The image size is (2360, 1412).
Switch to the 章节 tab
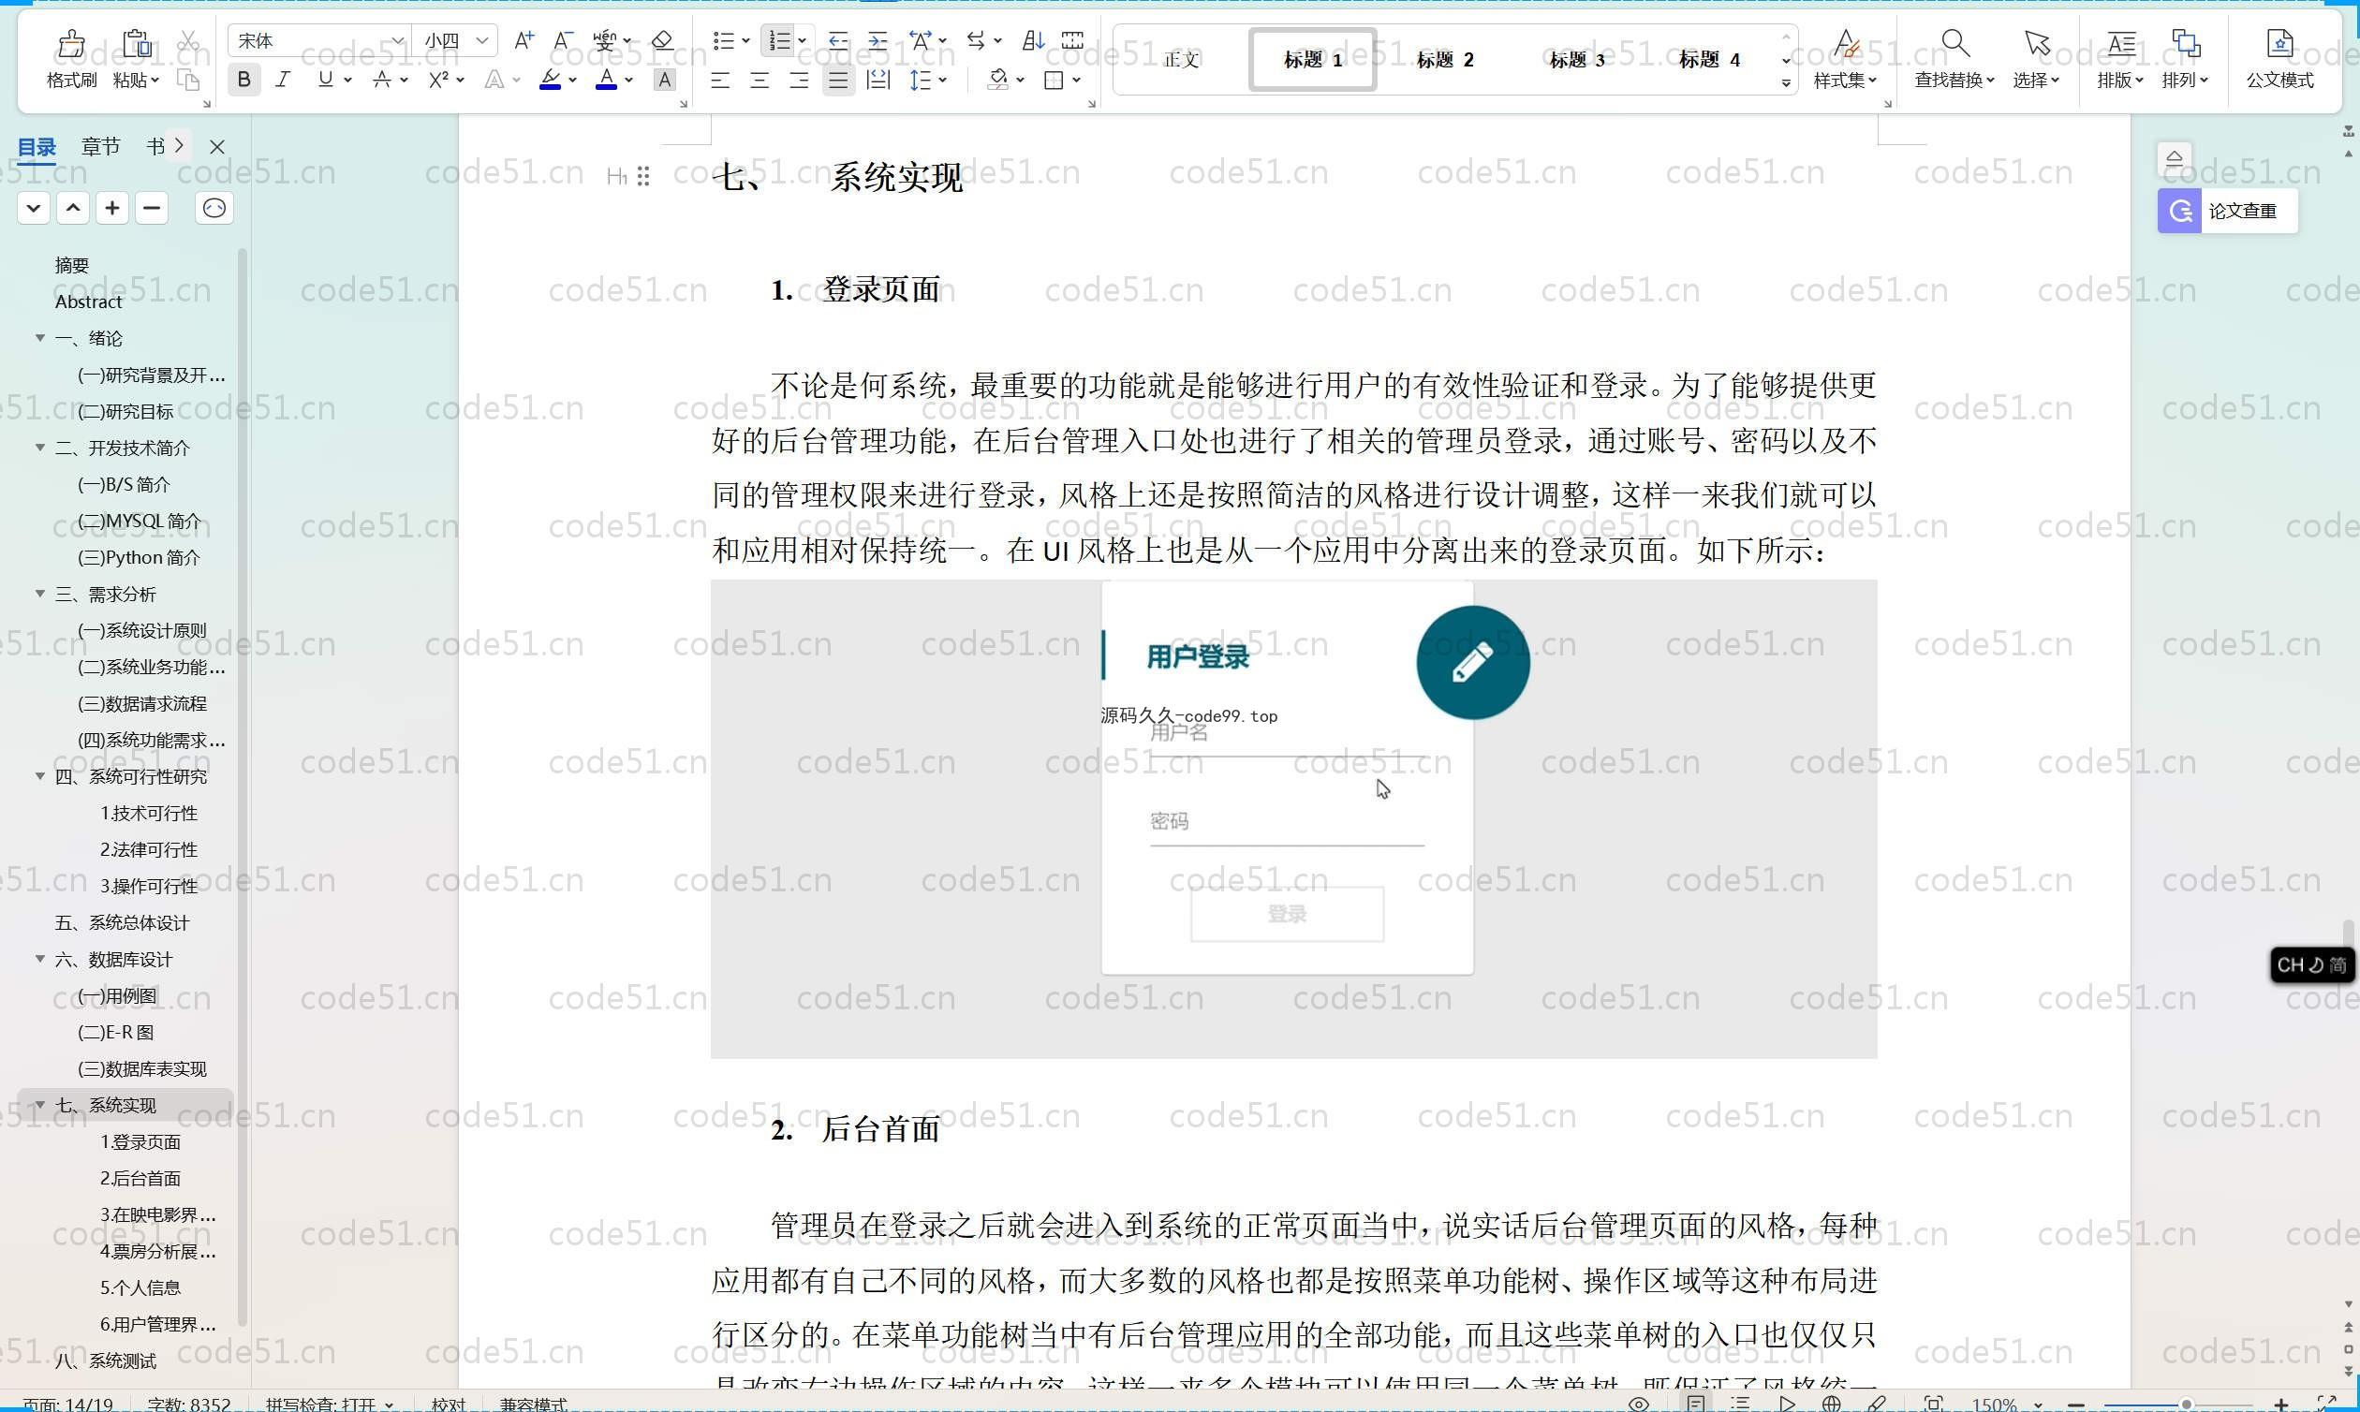[101, 146]
